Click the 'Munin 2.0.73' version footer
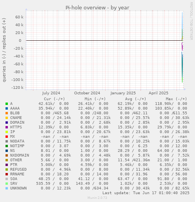Viewport: 195px width, 202px height. tap(97, 198)
